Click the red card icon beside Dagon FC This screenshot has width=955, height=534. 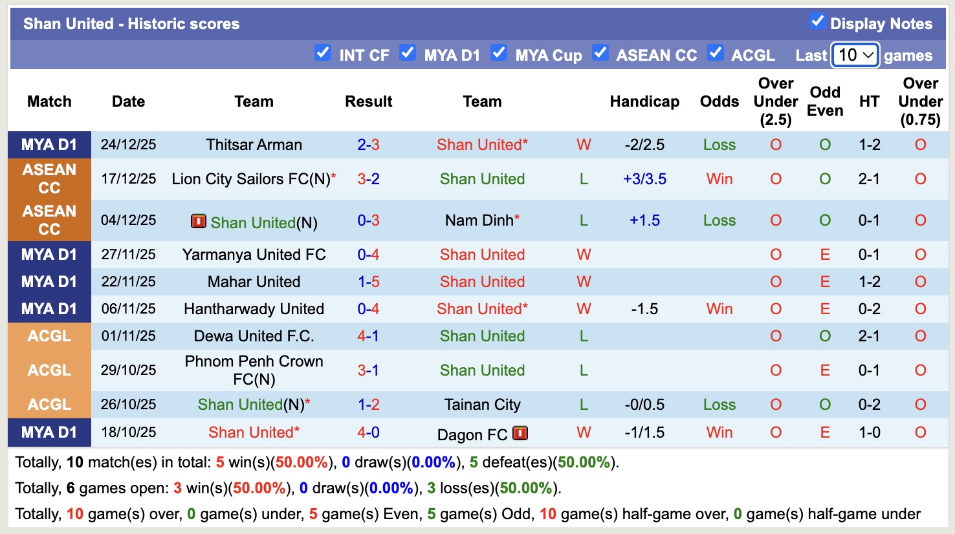coord(520,434)
